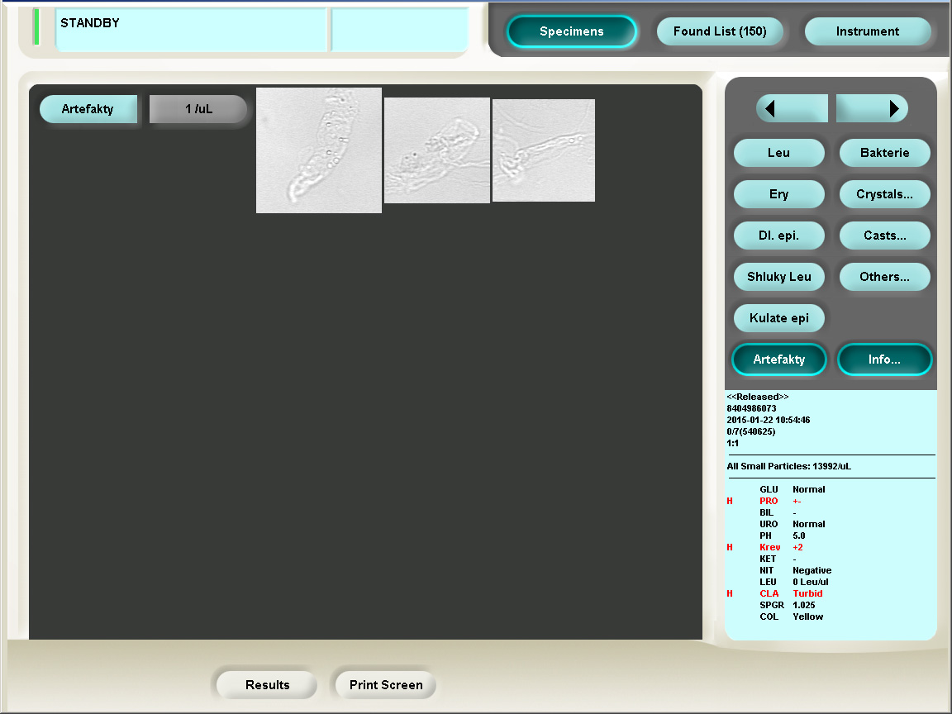Click the KET - result row
This screenshot has width=952, height=714.
778,559
